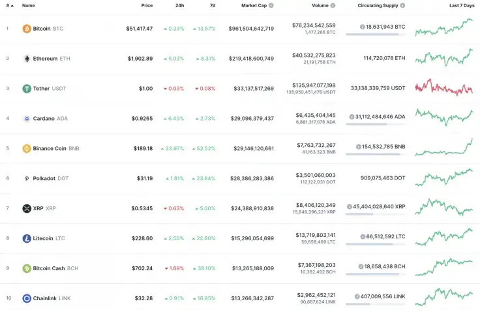Click the Market Cap info icon
The image size is (480, 310).
(271, 5)
